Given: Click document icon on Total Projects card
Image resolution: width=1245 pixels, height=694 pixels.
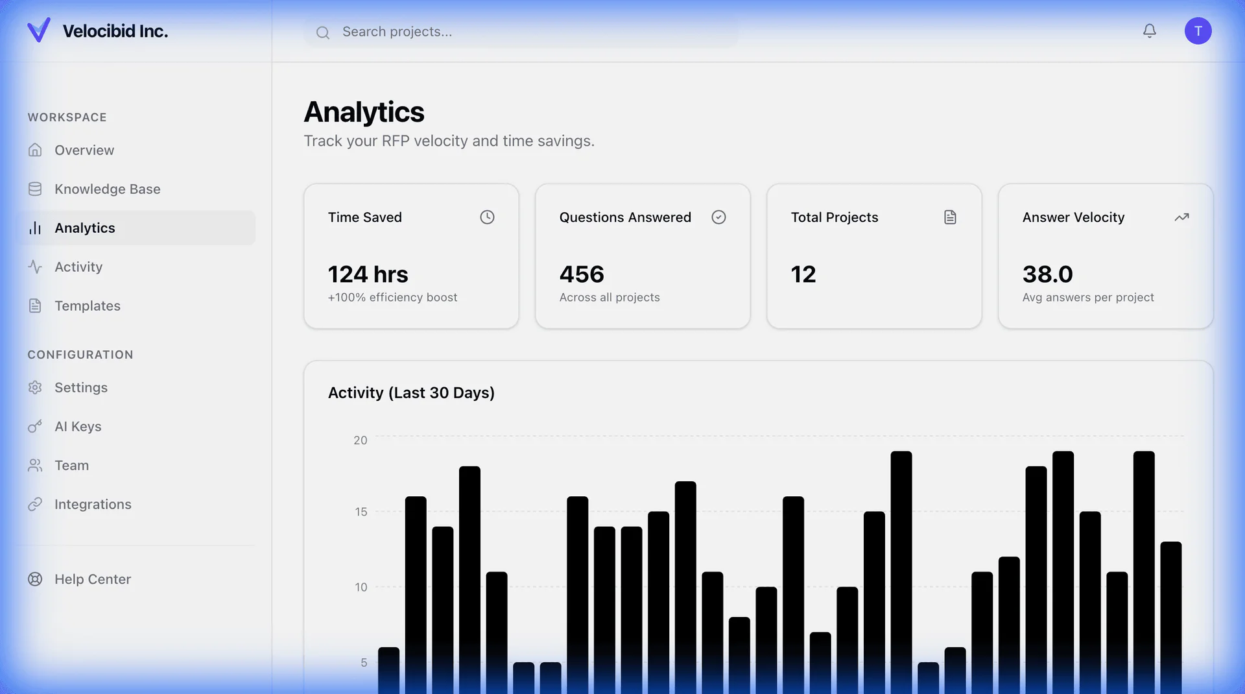Looking at the screenshot, I should 950,217.
